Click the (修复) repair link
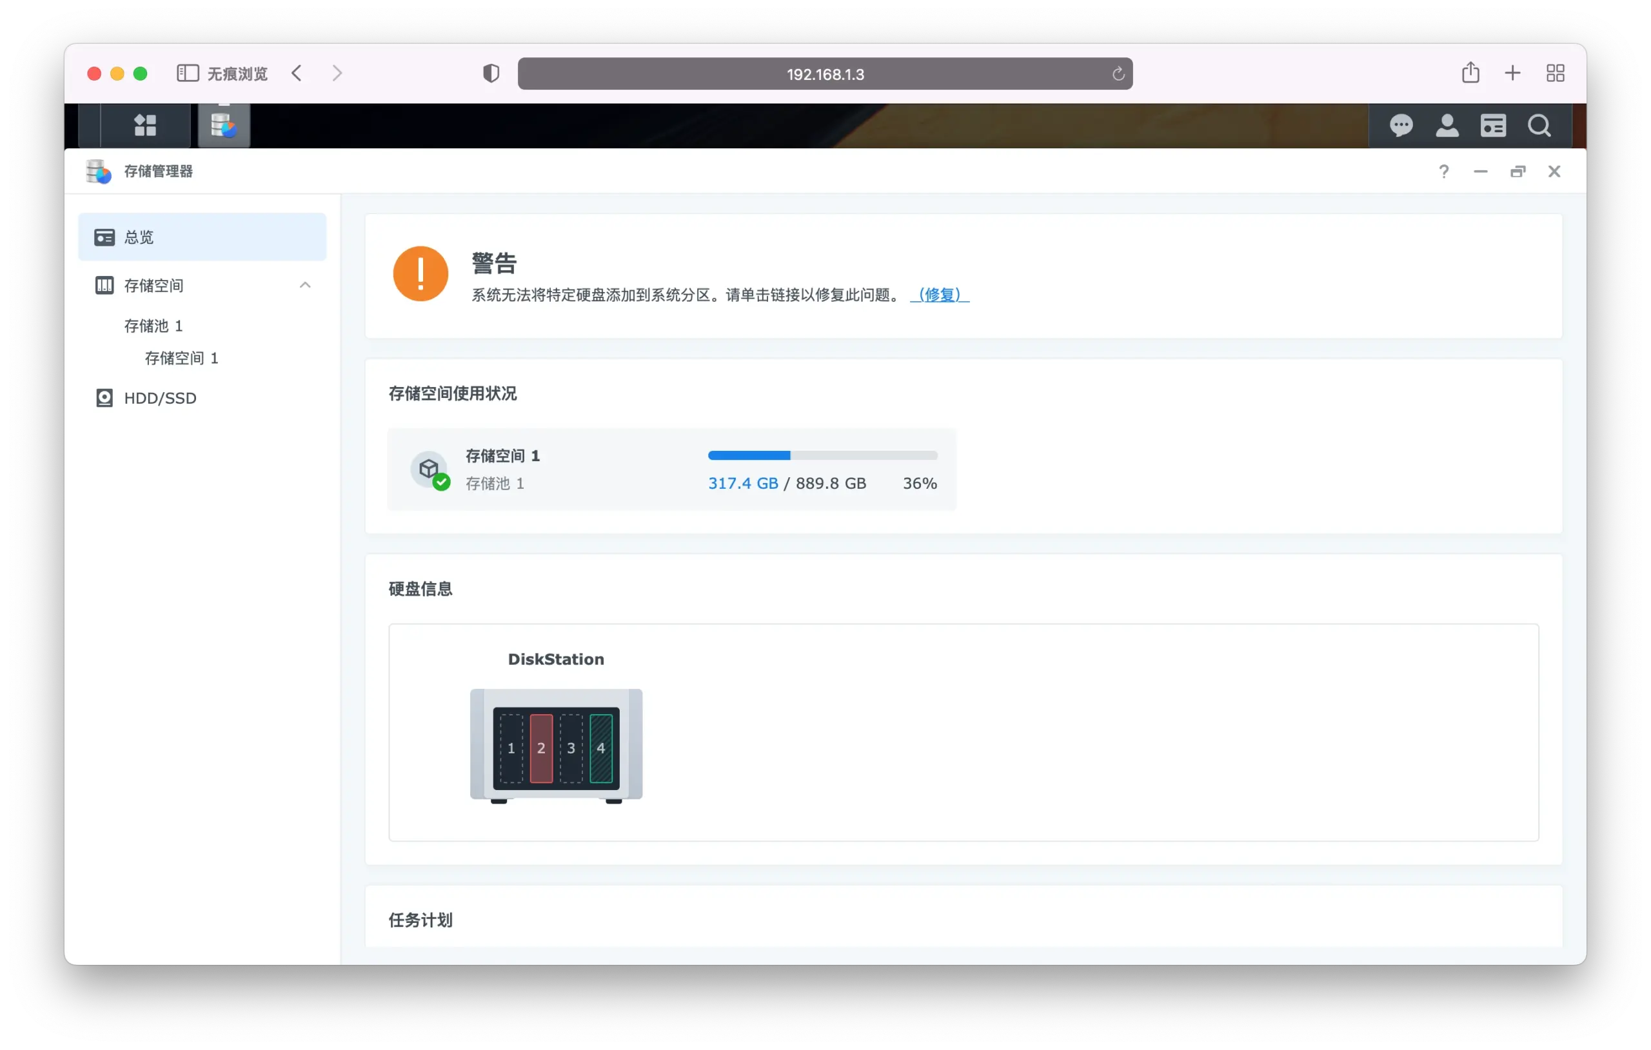This screenshot has width=1651, height=1050. point(939,295)
